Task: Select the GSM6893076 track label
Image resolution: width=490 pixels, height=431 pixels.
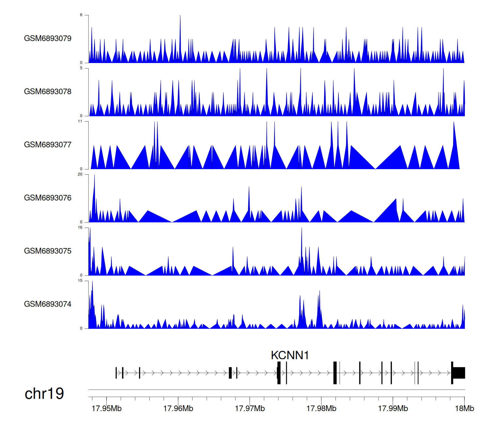Action: pyautogui.click(x=48, y=198)
